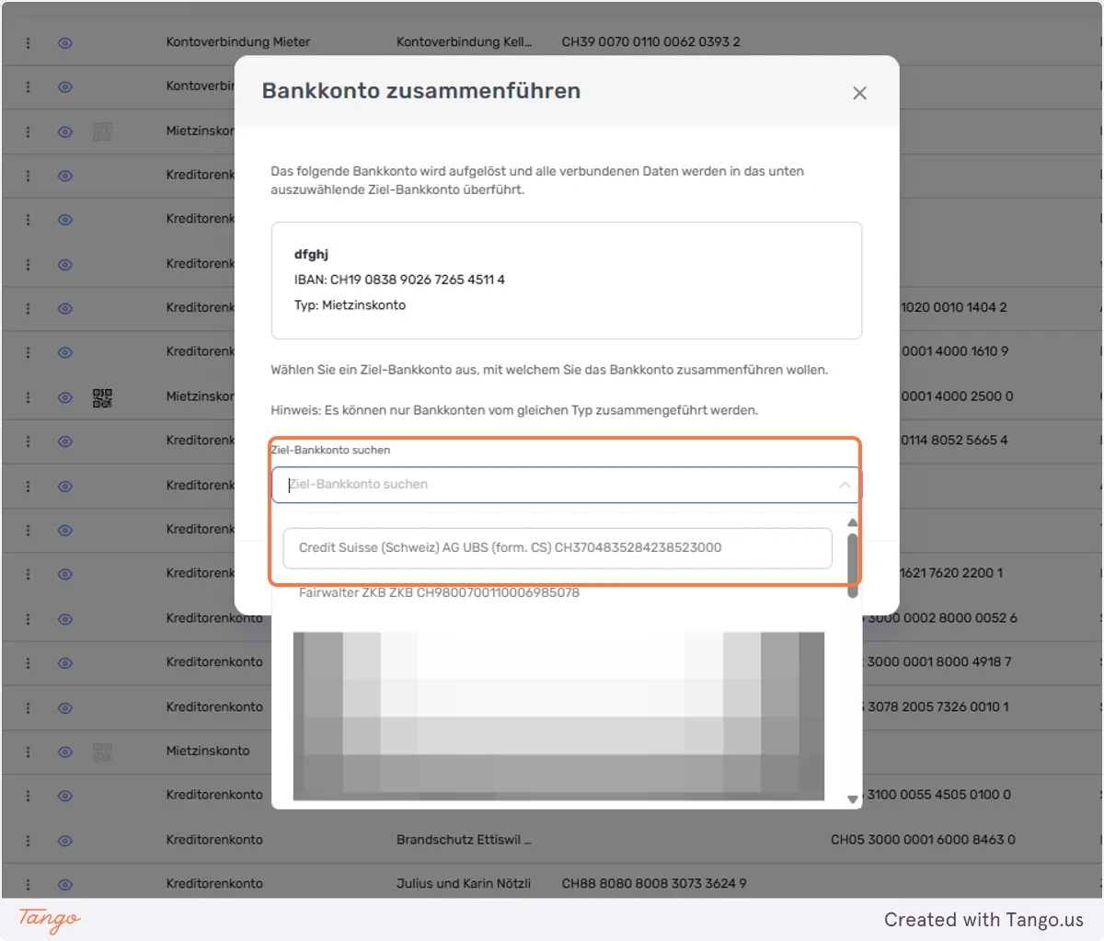The image size is (1104, 941).
Task: Open three-dot menu for Julius und Karin Nötzli row
Action: [x=28, y=884]
